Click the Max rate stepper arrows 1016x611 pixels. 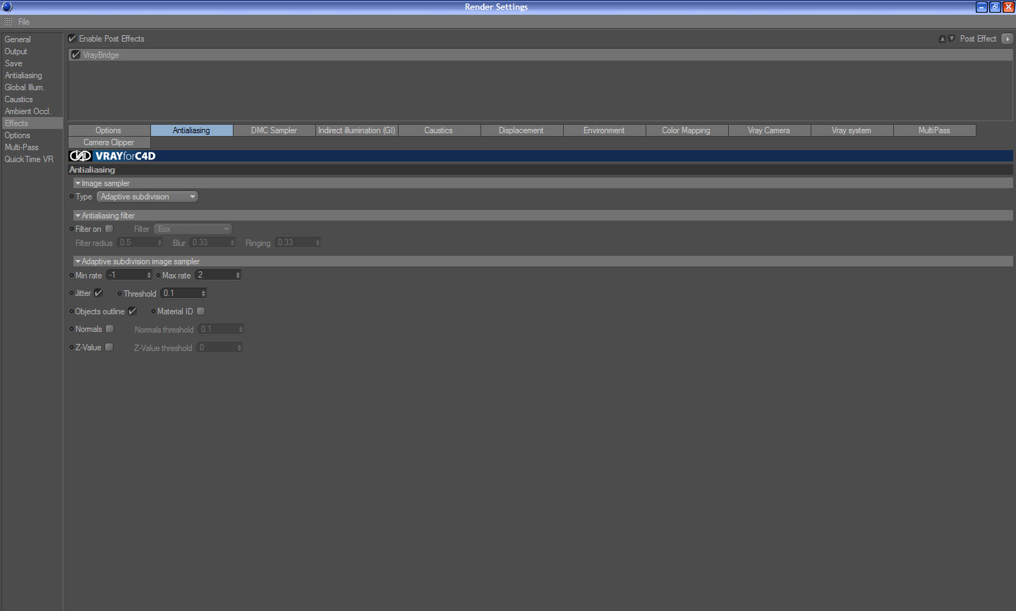(x=238, y=275)
